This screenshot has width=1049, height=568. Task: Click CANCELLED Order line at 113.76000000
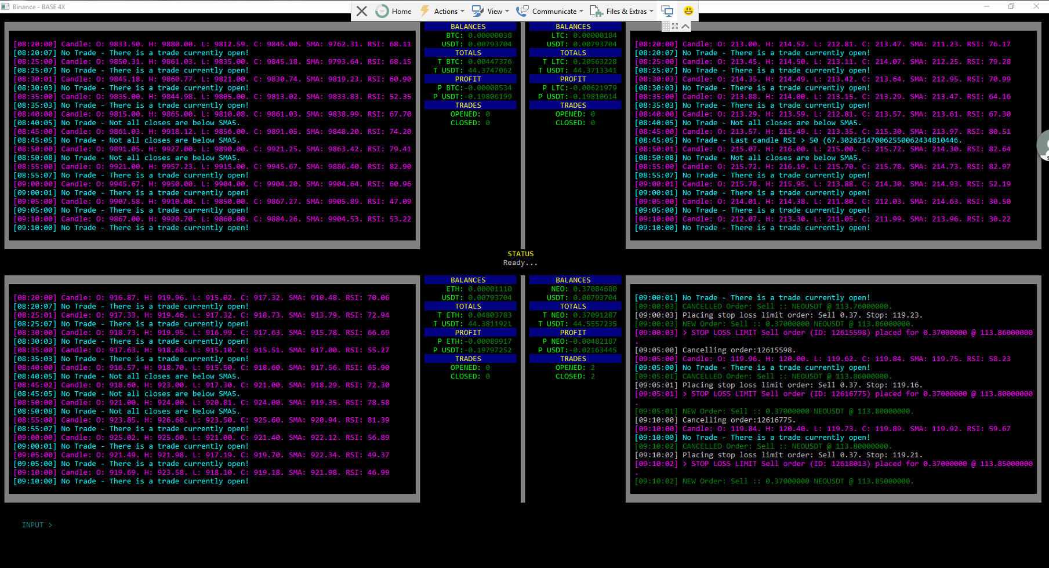[x=763, y=307]
